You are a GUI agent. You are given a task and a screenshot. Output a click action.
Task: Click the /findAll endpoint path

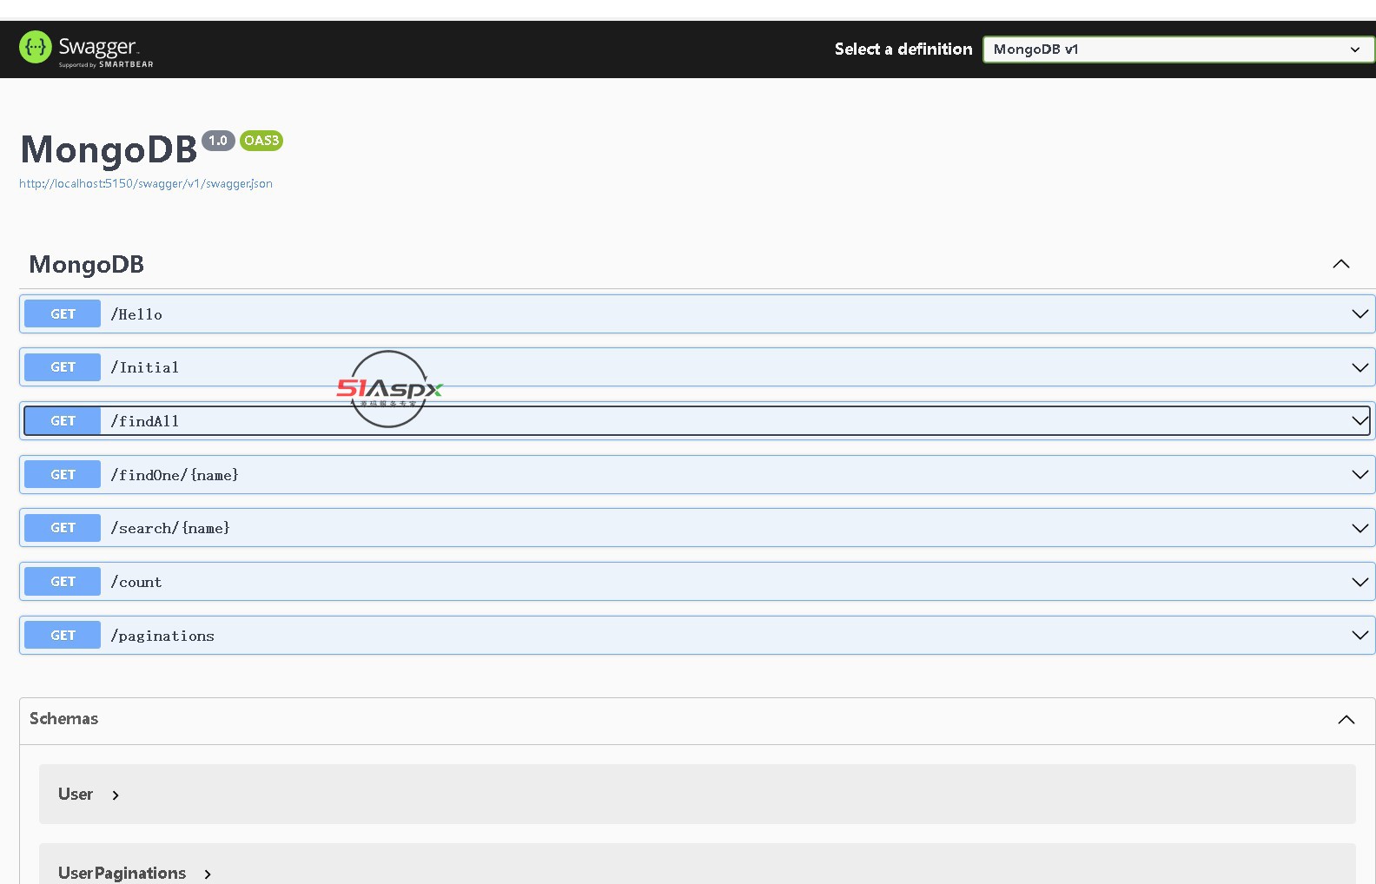coord(145,421)
